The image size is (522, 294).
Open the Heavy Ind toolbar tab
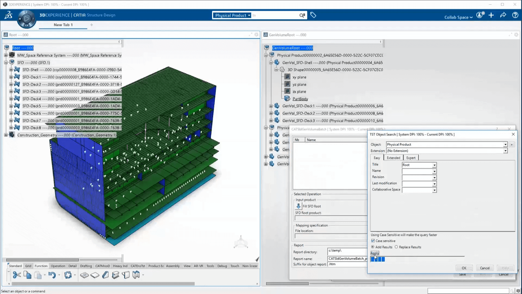(x=120, y=266)
